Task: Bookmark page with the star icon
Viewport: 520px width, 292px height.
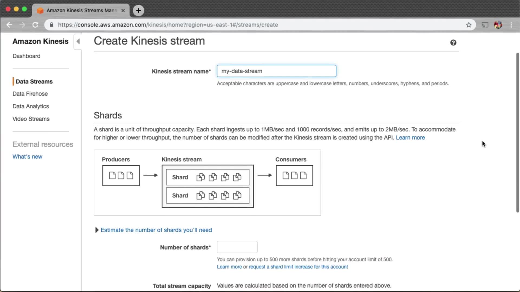Action: (469, 25)
